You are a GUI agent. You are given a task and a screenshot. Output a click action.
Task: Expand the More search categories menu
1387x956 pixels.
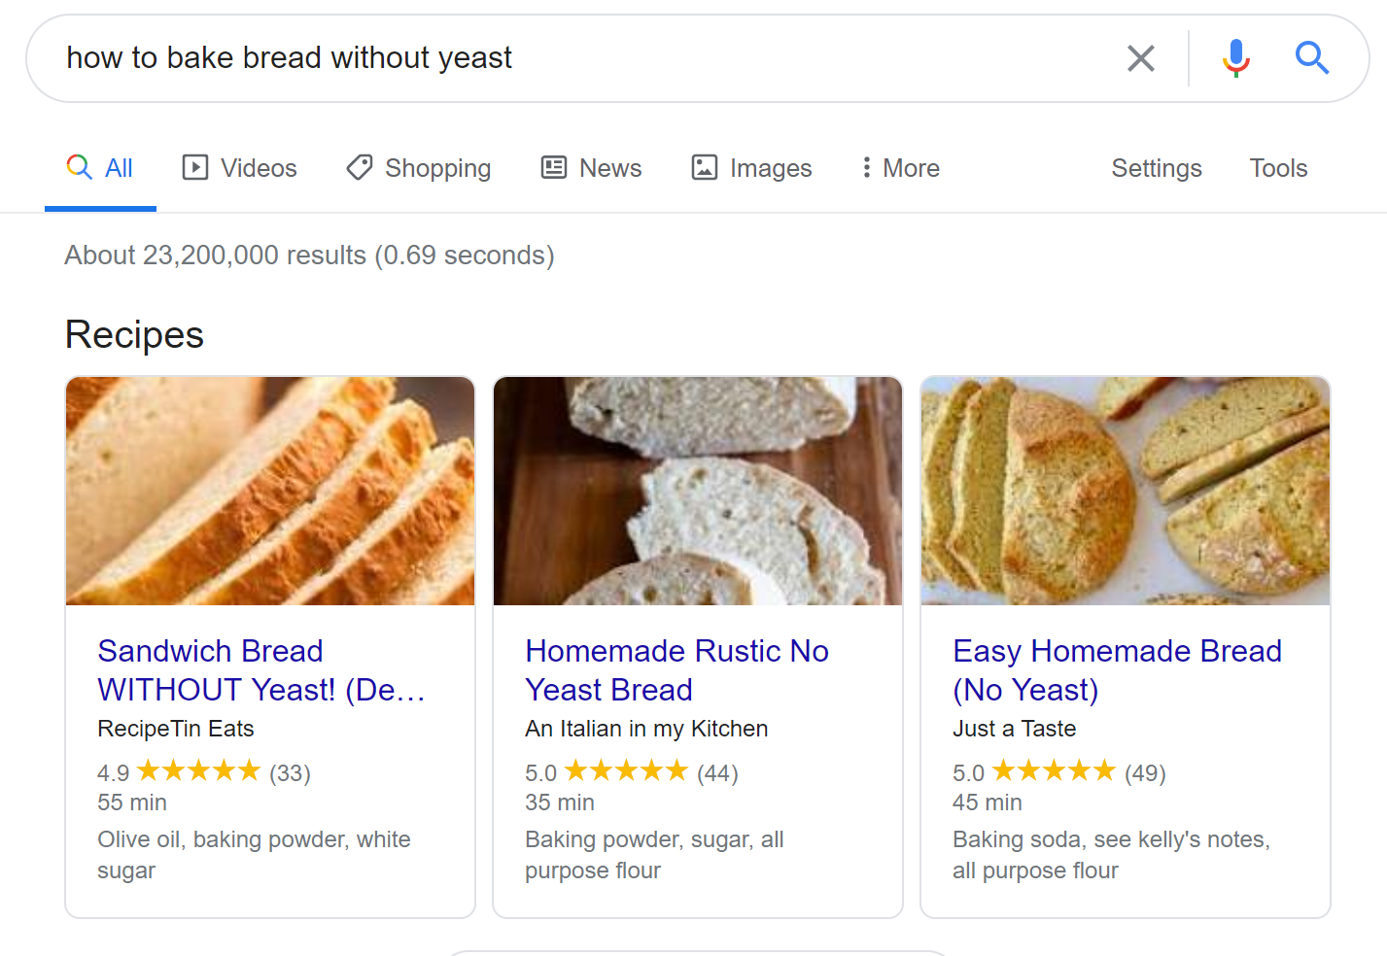(x=910, y=168)
